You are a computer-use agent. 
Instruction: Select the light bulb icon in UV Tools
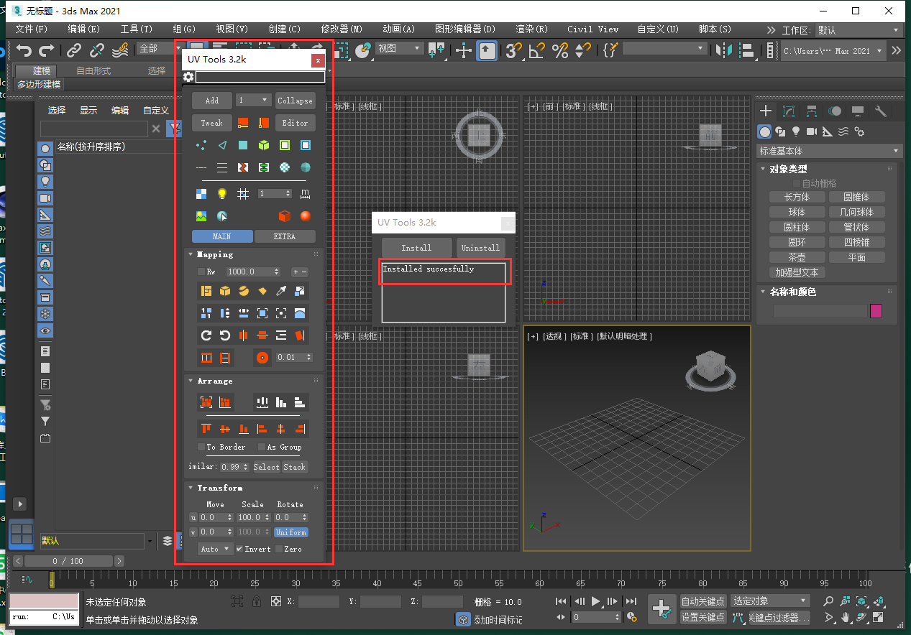[221, 194]
